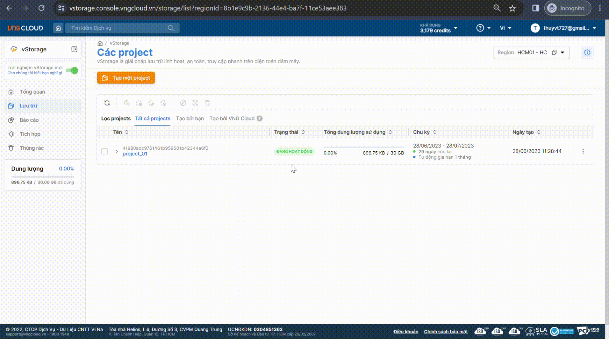This screenshot has width=609, height=339.
Task: Open Báo cáo in the sidebar
Action: pyautogui.click(x=29, y=120)
